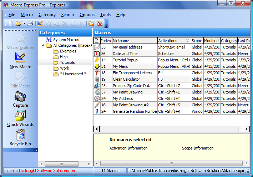Open the Category menu

point(47,15)
